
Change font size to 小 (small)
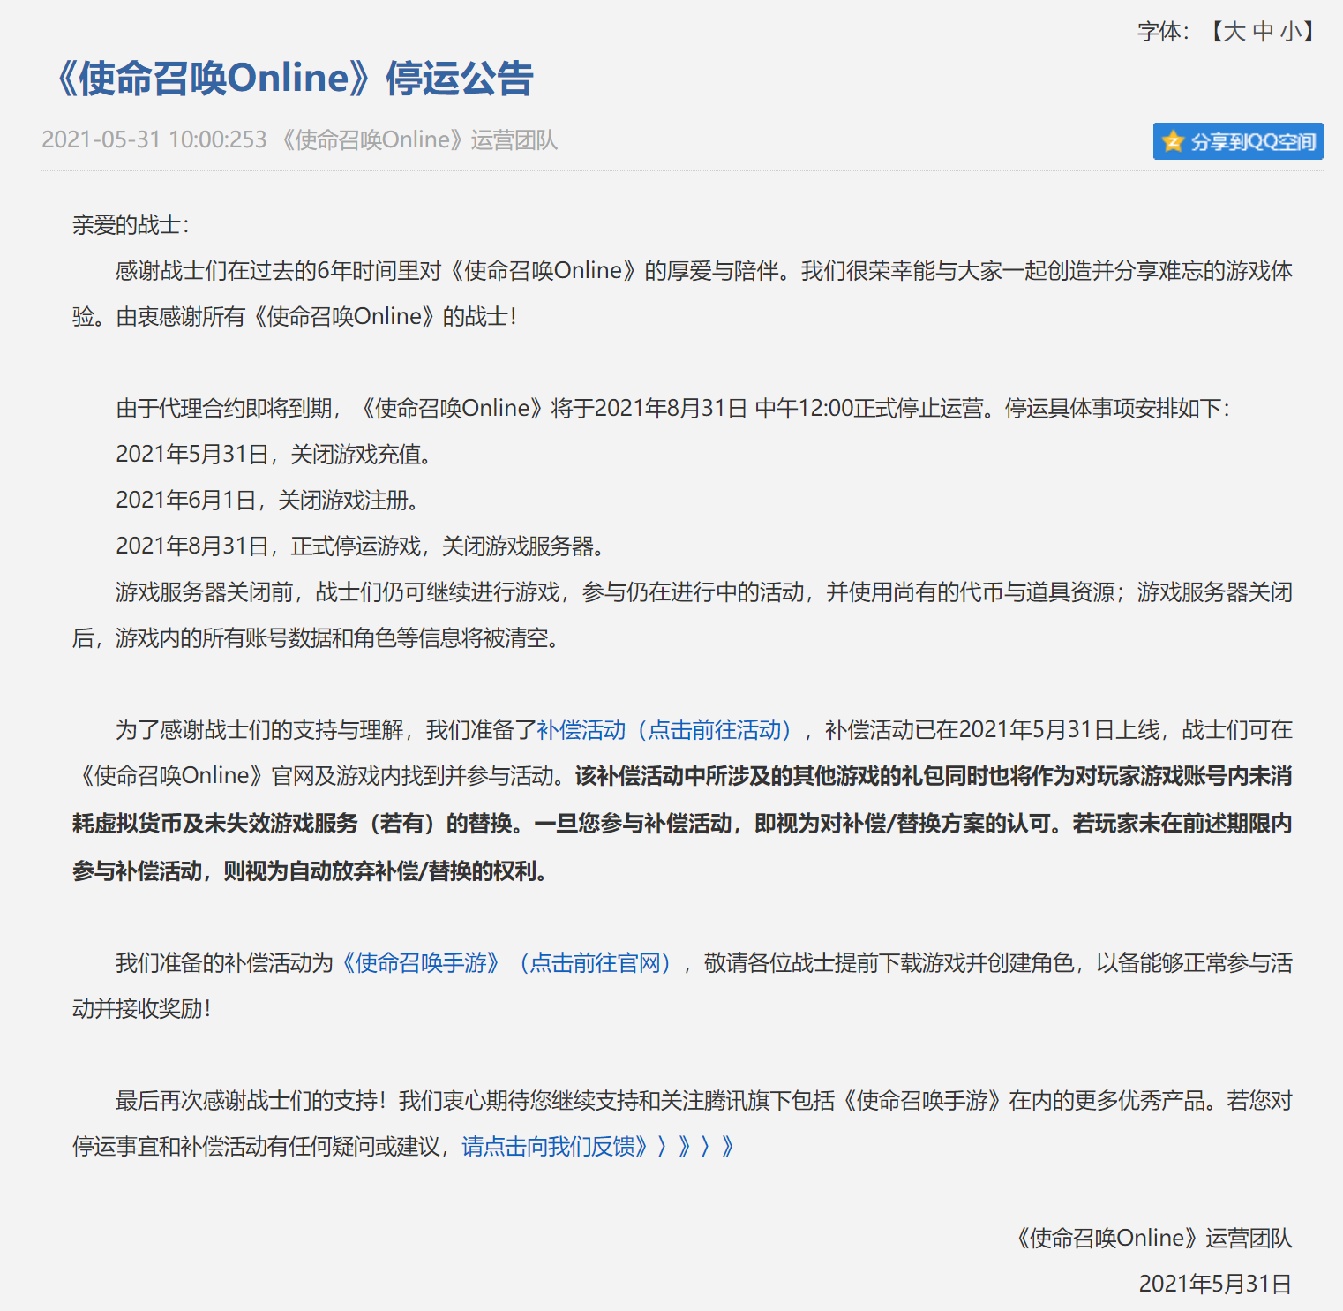1290,32
